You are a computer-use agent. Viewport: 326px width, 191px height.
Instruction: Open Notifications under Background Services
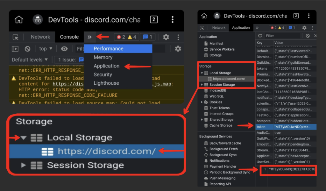click(219, 161)
